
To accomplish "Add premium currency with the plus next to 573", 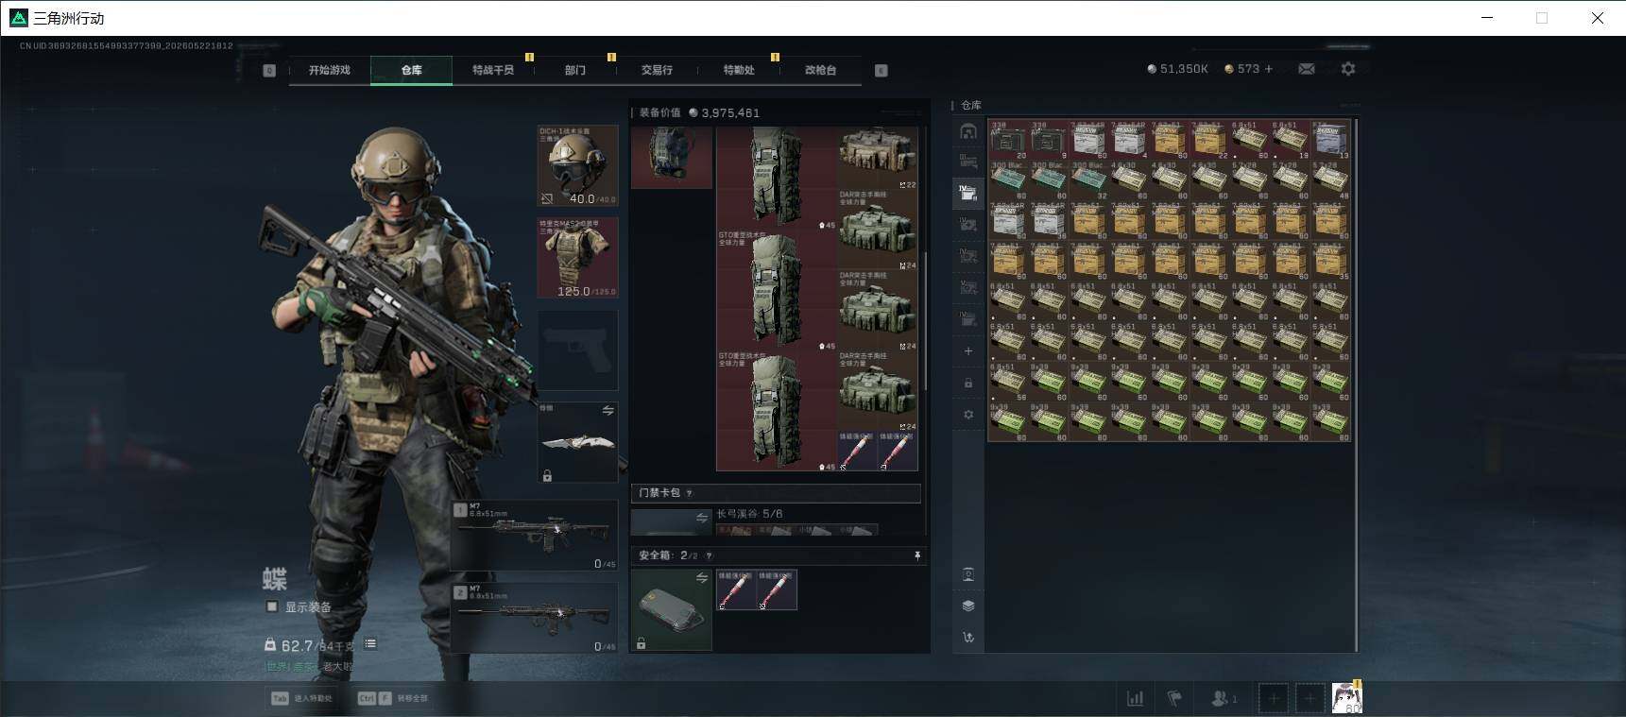I will (1269, 69).
